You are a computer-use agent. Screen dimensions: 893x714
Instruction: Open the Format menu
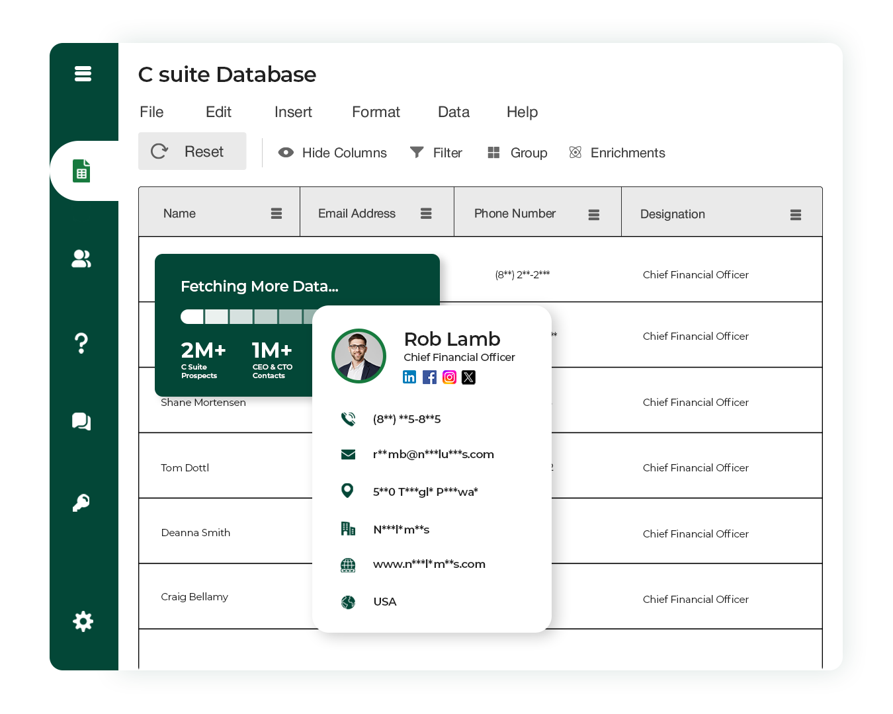click(375, 112)
